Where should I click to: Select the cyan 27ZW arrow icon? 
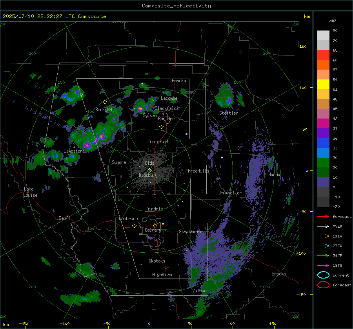coord(323,246)
